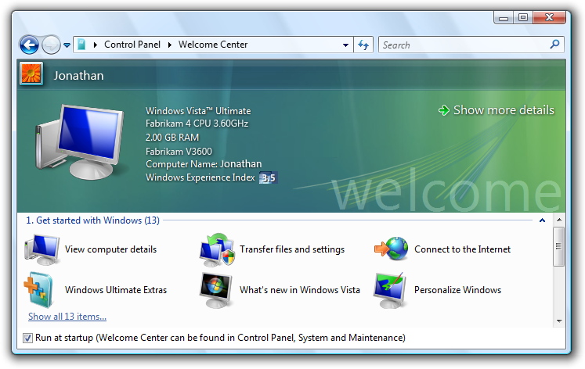Image resolution: width=585 pixels, height=369 pixels.
Task: Click Show more details link
Action: pyautogui.click(x=504, y=110)
